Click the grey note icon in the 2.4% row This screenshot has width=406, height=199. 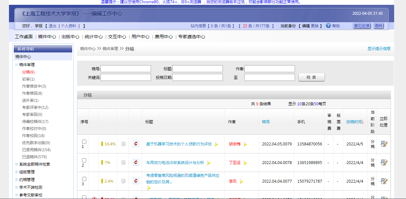coord(123,181)
